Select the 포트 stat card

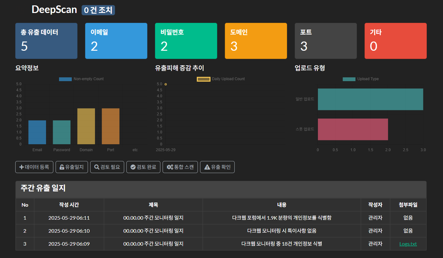326,41
